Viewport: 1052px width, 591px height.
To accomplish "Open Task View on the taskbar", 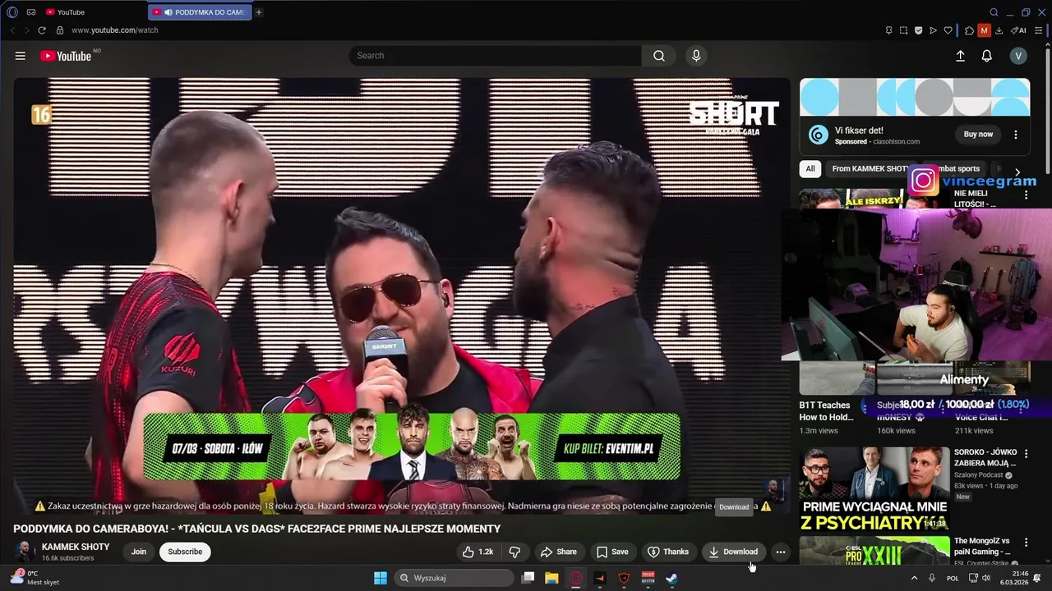I will click(528, 578).
